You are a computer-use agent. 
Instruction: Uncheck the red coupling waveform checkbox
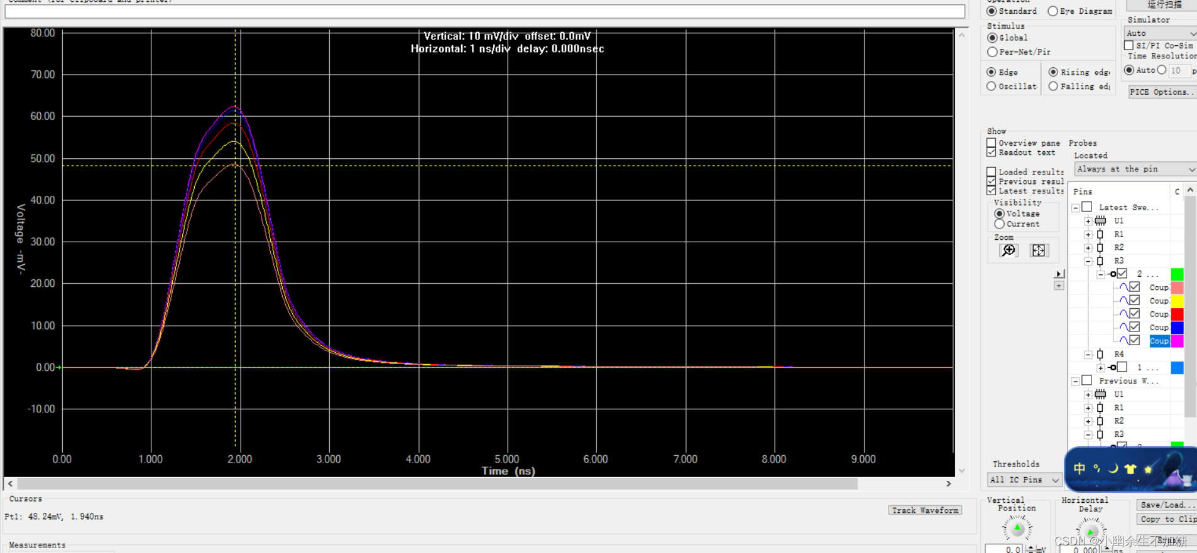(1134, 313)
